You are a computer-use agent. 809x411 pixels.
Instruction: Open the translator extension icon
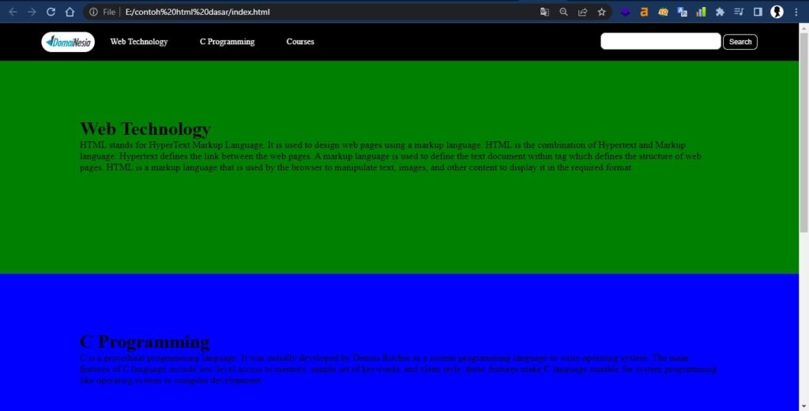pyautogui.click(x=682, y=12)
